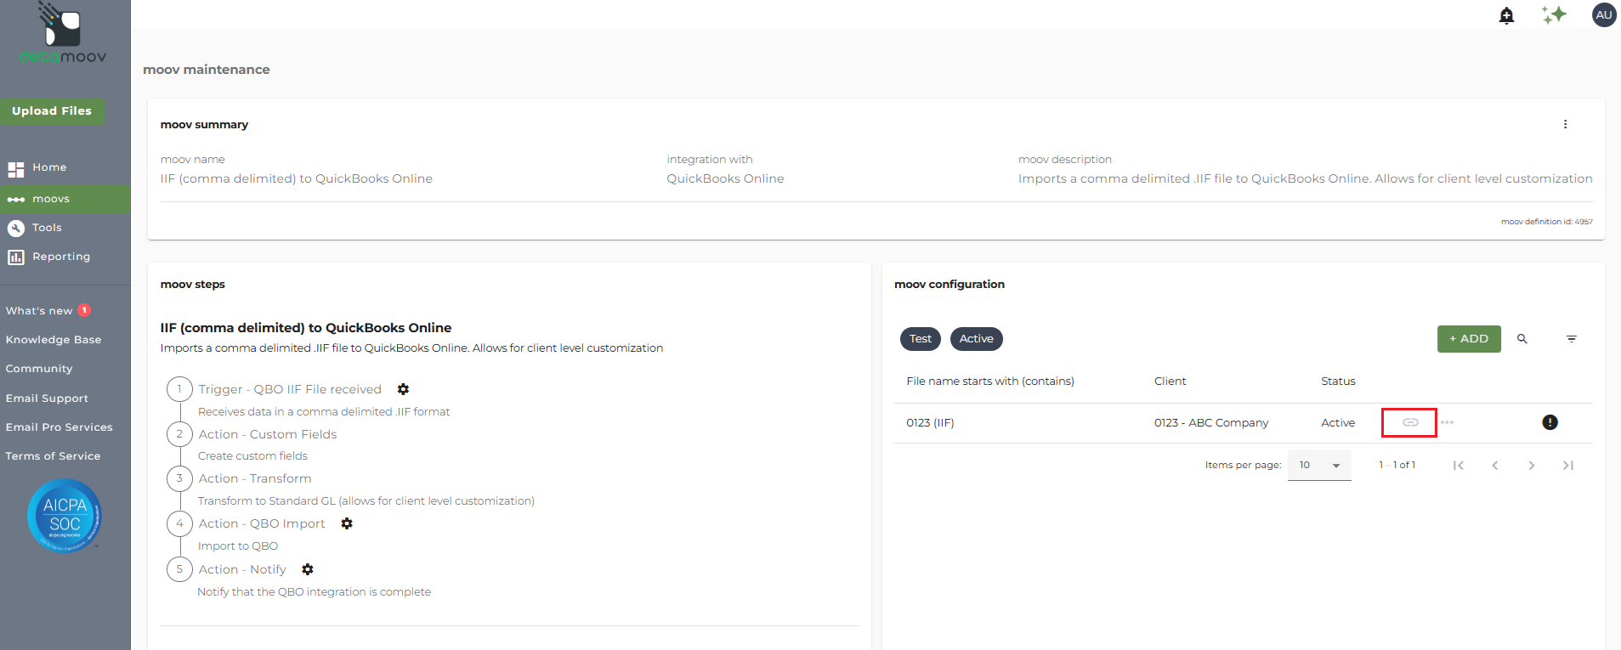
Task: Click the Client column header
Action: click(1170, 382)
